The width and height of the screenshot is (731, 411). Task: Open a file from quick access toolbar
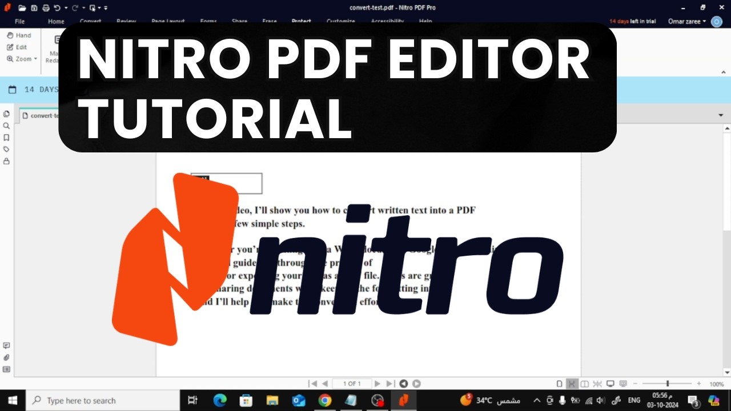click(22, 8)
